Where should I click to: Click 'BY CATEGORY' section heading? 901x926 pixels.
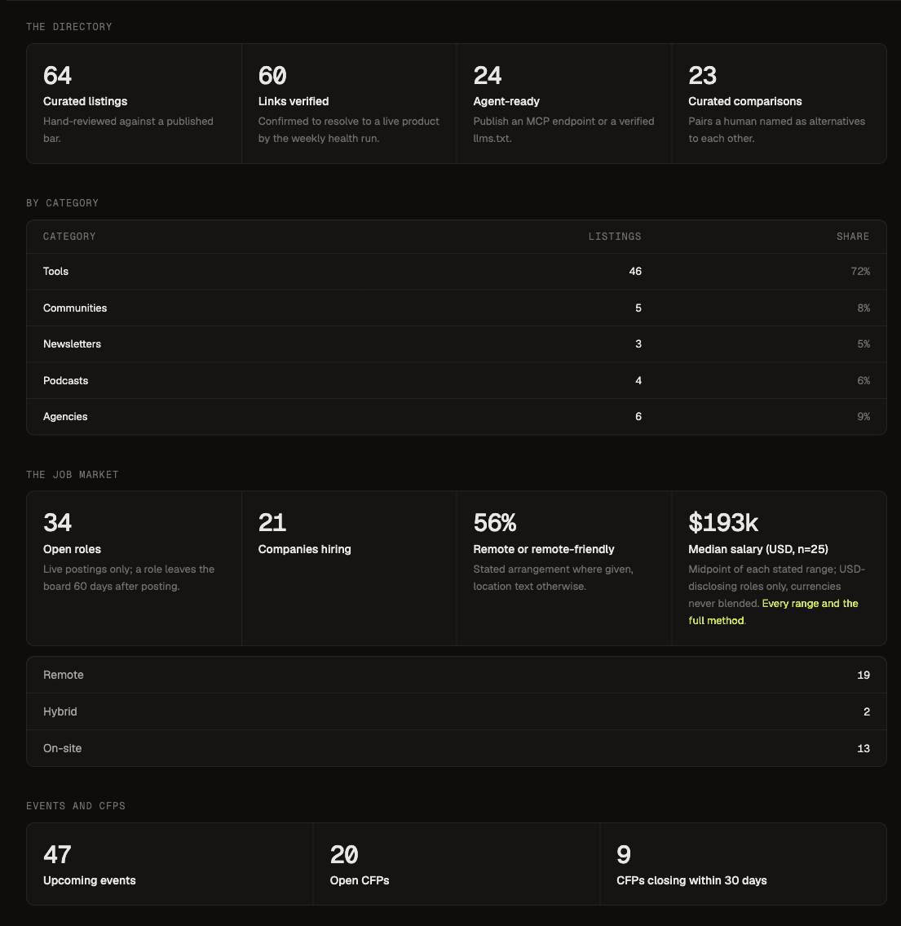[x=62, y=203]
